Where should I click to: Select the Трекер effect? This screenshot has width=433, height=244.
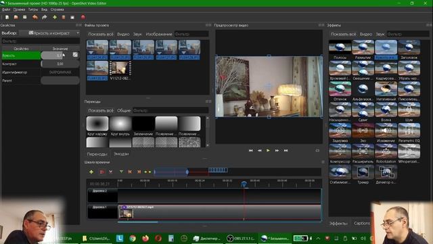[363, 174]
